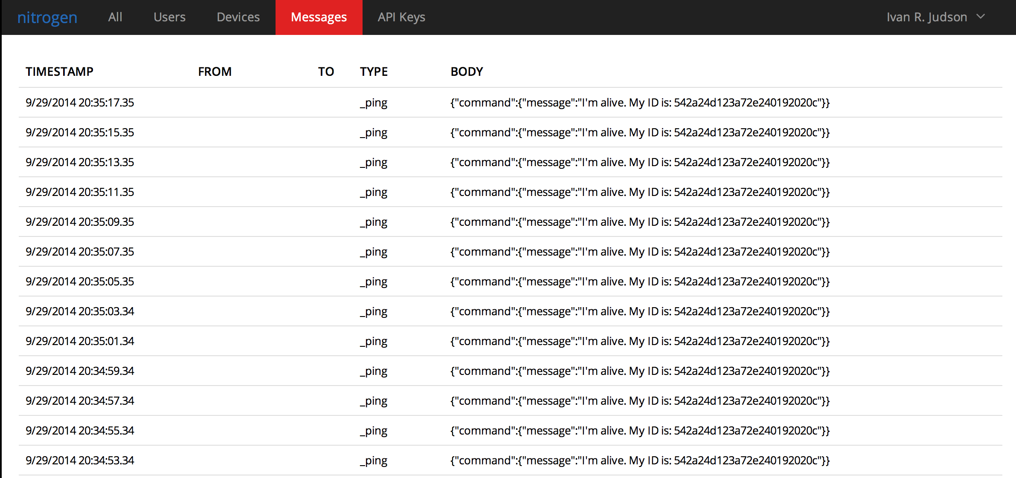
Task: Click the message body at 20:34:53.34
Action: [640, 461]
